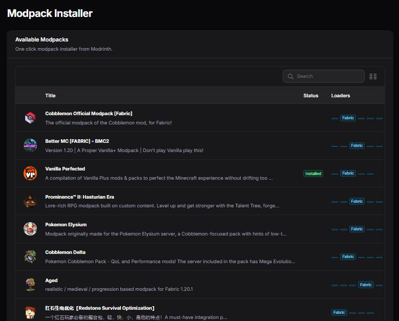Click the Redstone Survival Optimization icon
This screenshot has height=321, width=399.
(x=30, y=312)
